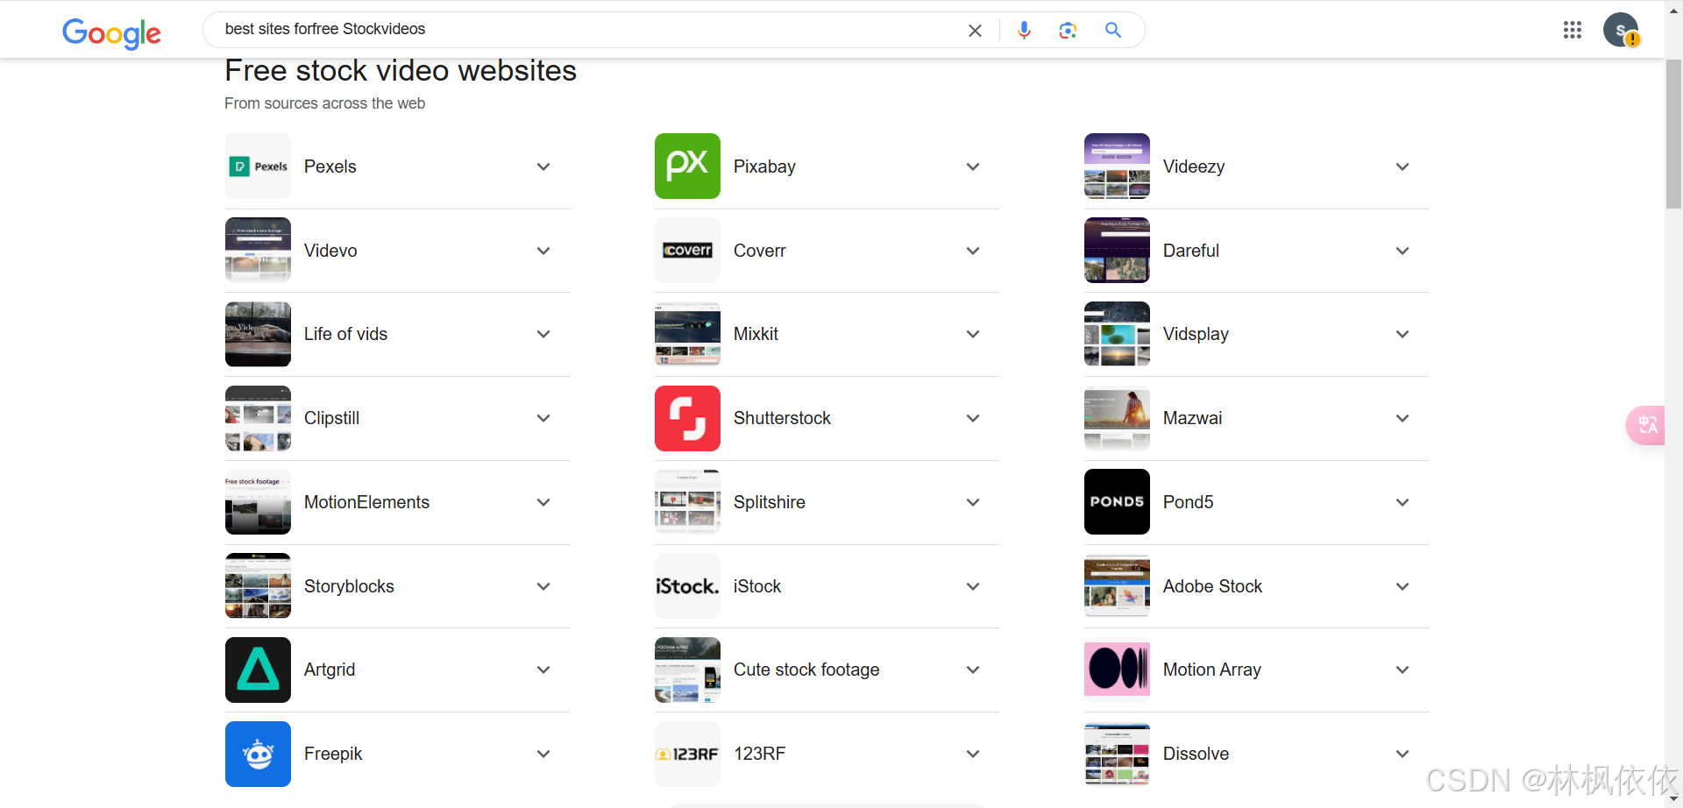The height and width of the screenshot is (808, 1683).
Task: Click the Videezy site thumbnail
Action: coord(1117,167)
